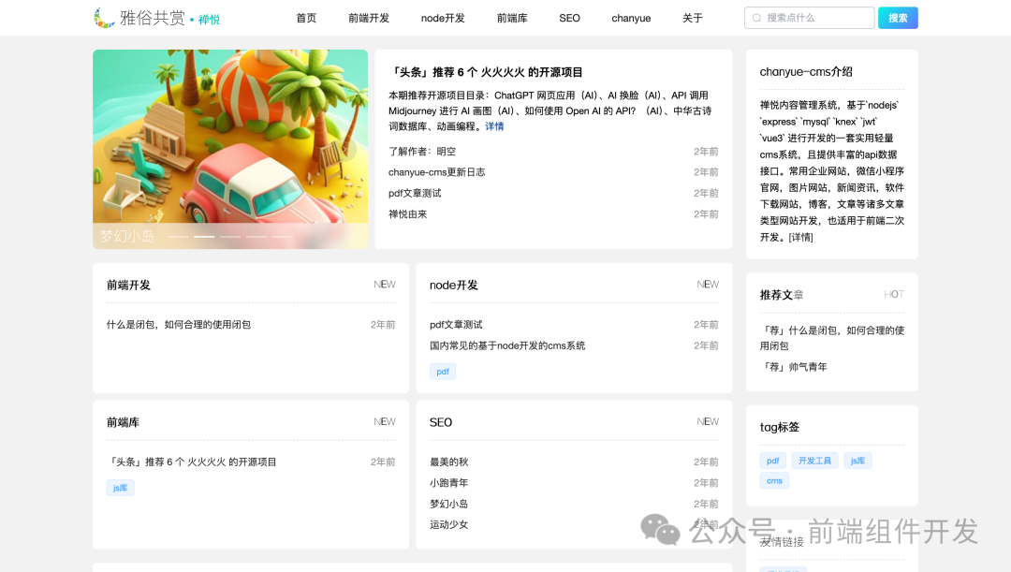The width and height of the screenshot is (1011, 572).
Task: Open headline 推荐 6 个火火火火的开源项目 title
Action: click(x=486, y=72)
